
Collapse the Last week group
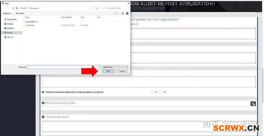[24, 21]
